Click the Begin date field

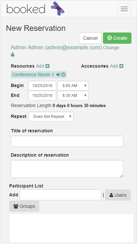pyautogui.click(x=42, y=86)
